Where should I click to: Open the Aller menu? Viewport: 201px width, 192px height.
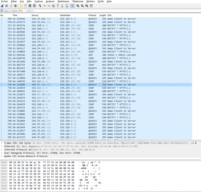[x=29, y=2]
